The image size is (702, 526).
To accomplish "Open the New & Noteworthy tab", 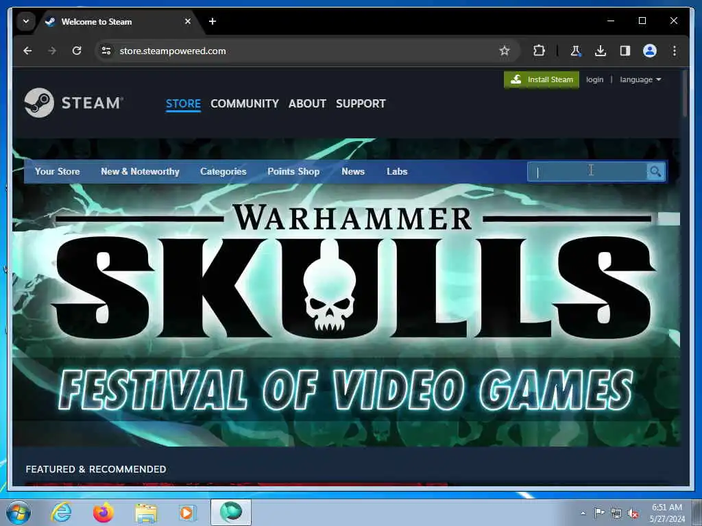I will point(140,171).
